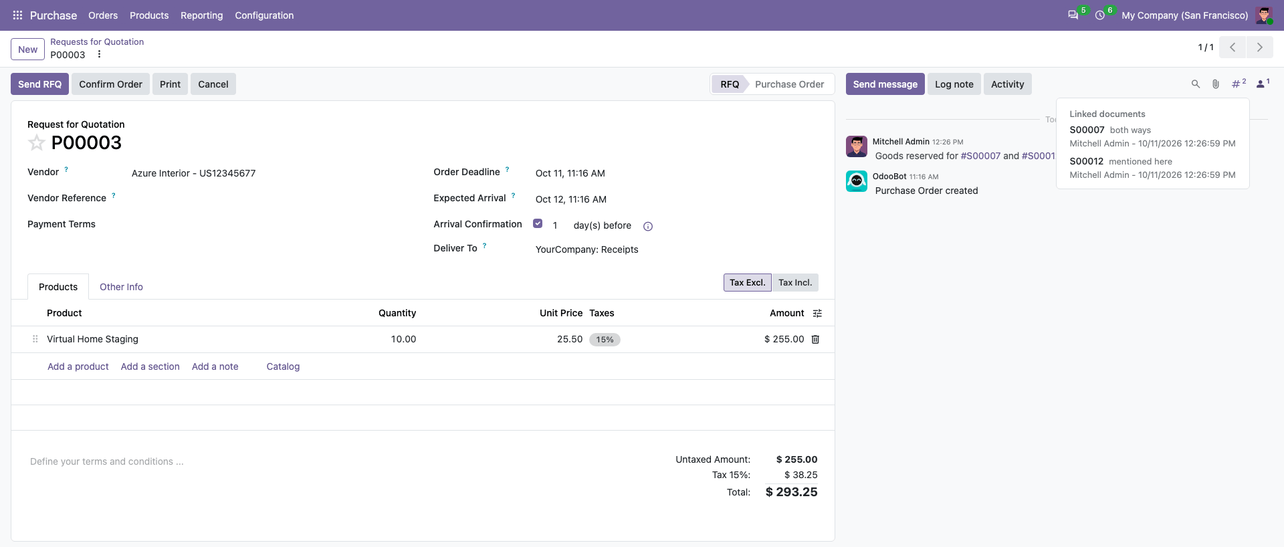
Task: Click the Log note button
Action: coord(954,84)
